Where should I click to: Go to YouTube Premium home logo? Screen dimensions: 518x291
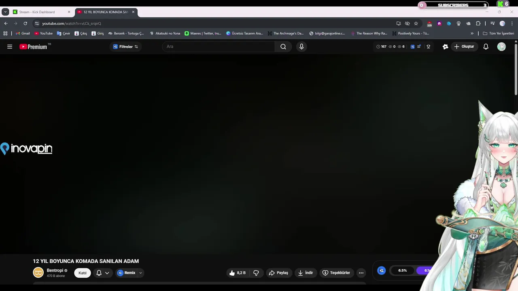[34, 46]
